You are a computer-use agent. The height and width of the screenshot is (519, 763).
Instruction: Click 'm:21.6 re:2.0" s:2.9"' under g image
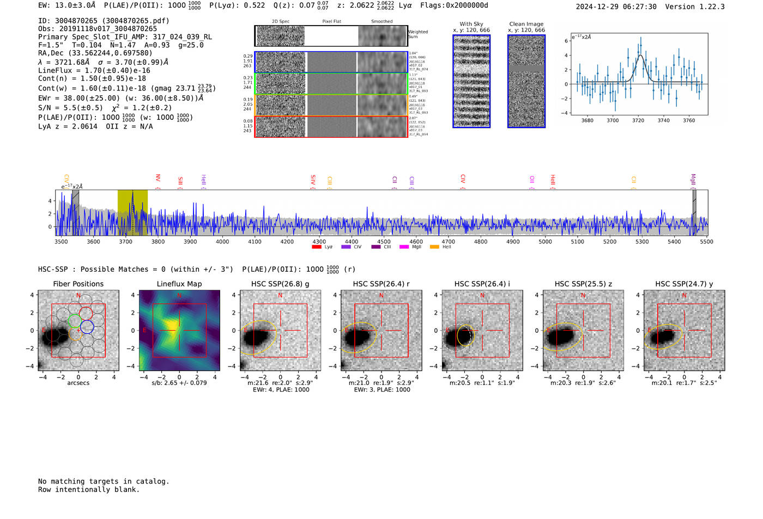pos(280,383)
